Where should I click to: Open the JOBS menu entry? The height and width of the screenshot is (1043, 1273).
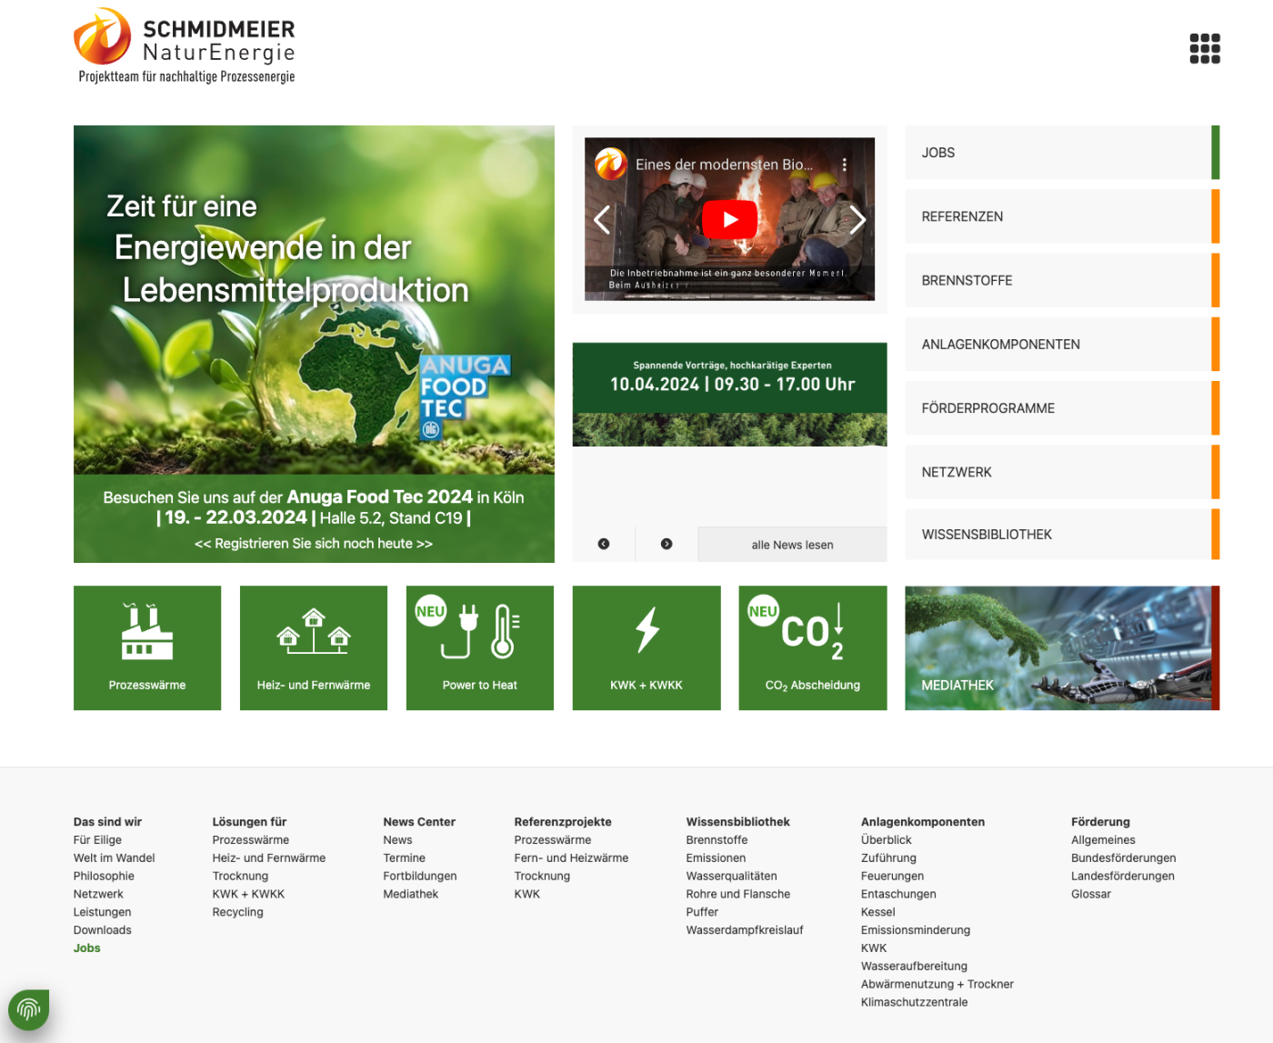pyautogui.click(x=1060, y=153)
